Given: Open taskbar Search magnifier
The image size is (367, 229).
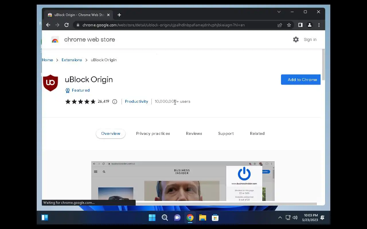Looking at the screenshot, I should pos(165,218).
